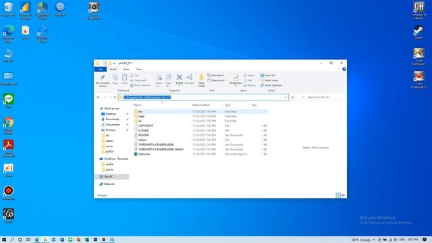This screenshot has width=432, height=243.
Task: Switch to the Home ribbon tab
Action: point(113,69)
